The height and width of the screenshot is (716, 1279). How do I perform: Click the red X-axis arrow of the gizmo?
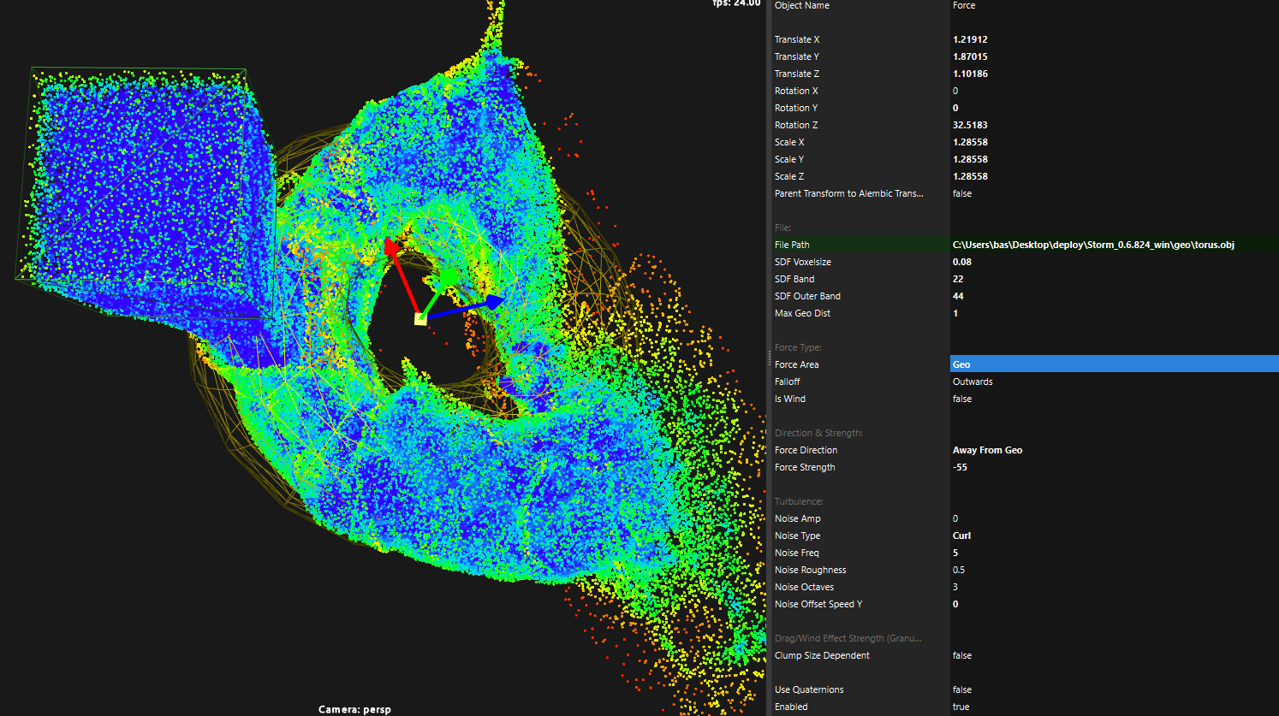(x=392, y=249)
